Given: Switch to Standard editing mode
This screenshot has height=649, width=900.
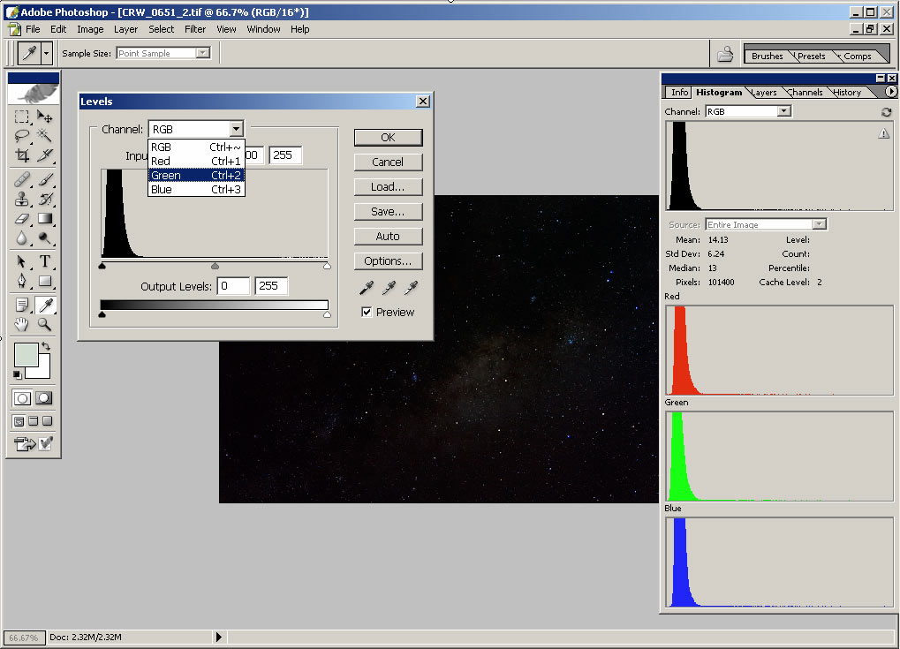Looking at the screenshot, I should click(x=22, y=398).
